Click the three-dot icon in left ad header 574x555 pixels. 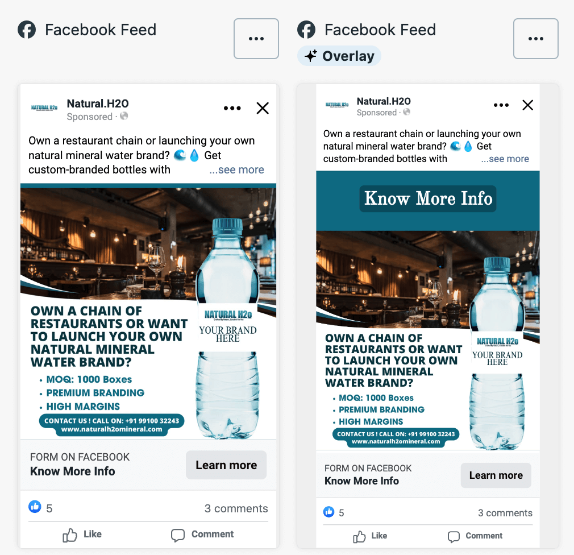(x=232, y=108)
